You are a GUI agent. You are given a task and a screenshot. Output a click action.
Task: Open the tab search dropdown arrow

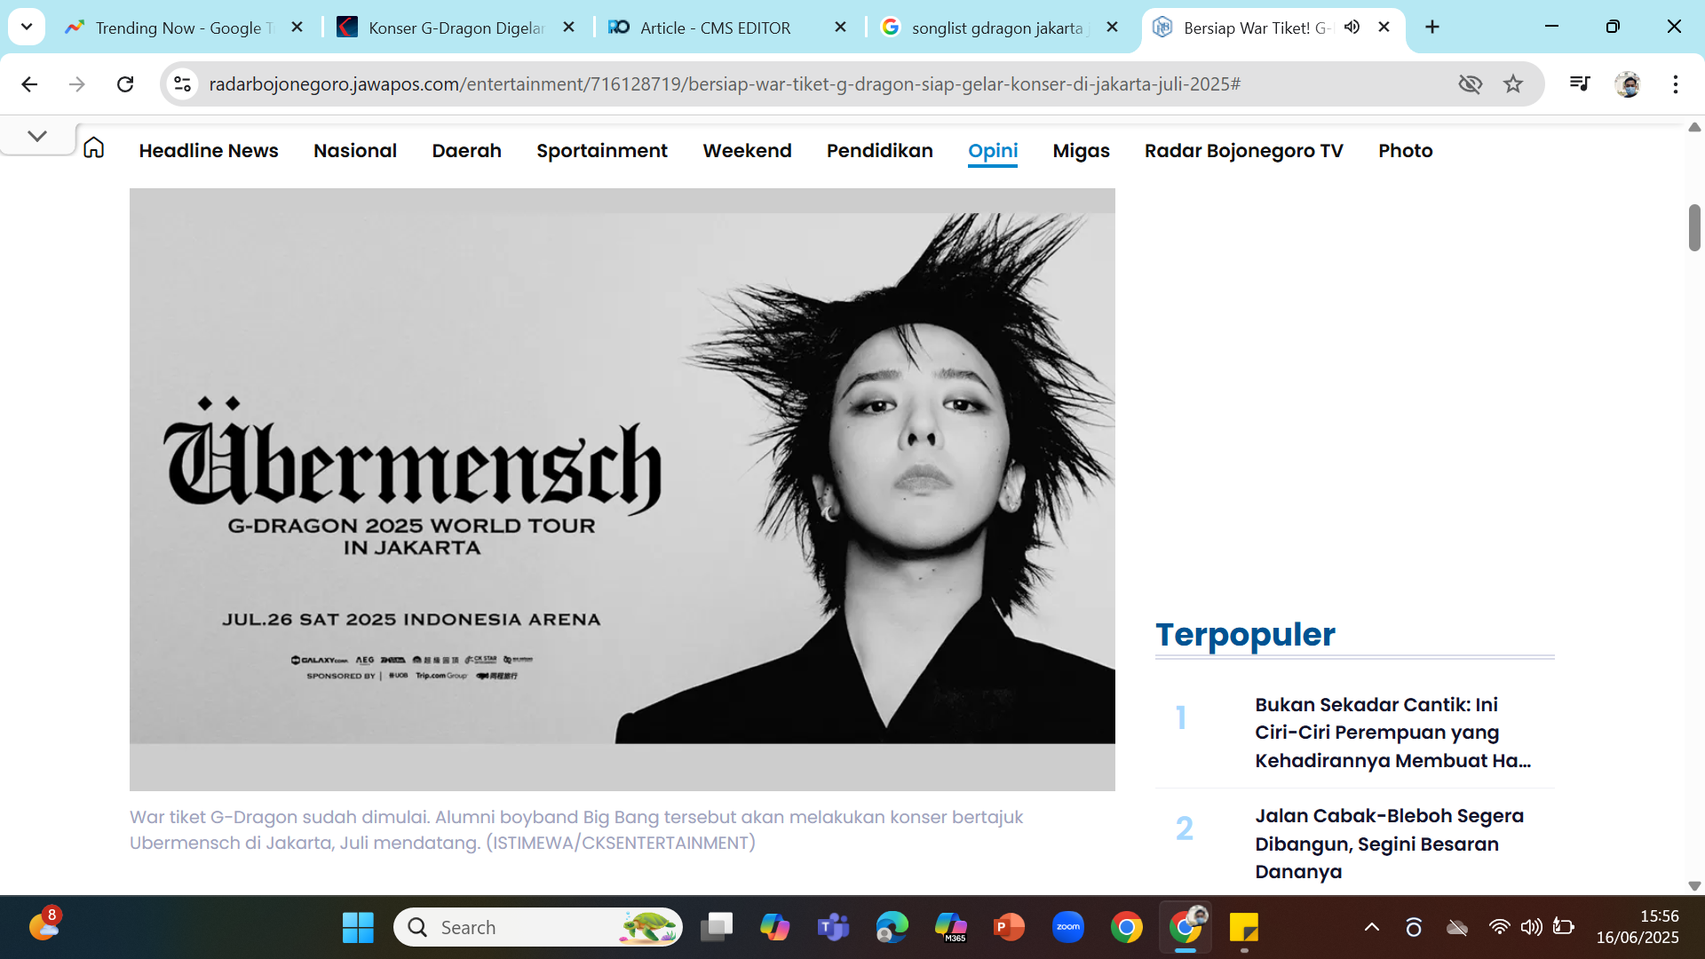click(x=27, y=27)
